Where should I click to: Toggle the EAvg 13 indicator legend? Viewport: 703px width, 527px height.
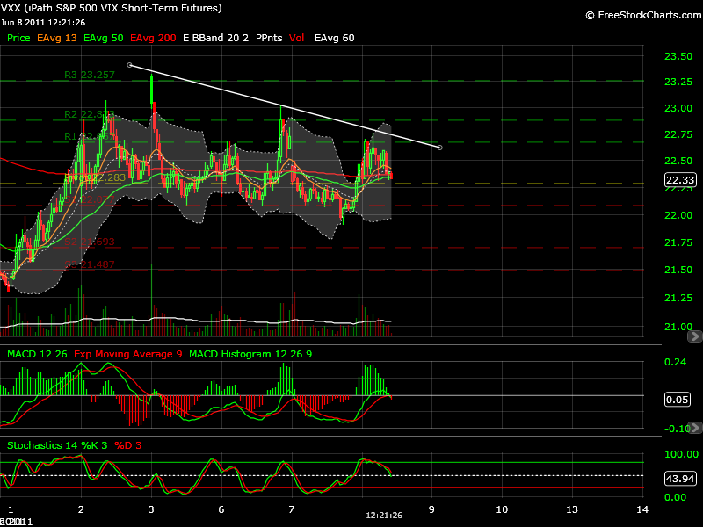(x=55, y=39)
